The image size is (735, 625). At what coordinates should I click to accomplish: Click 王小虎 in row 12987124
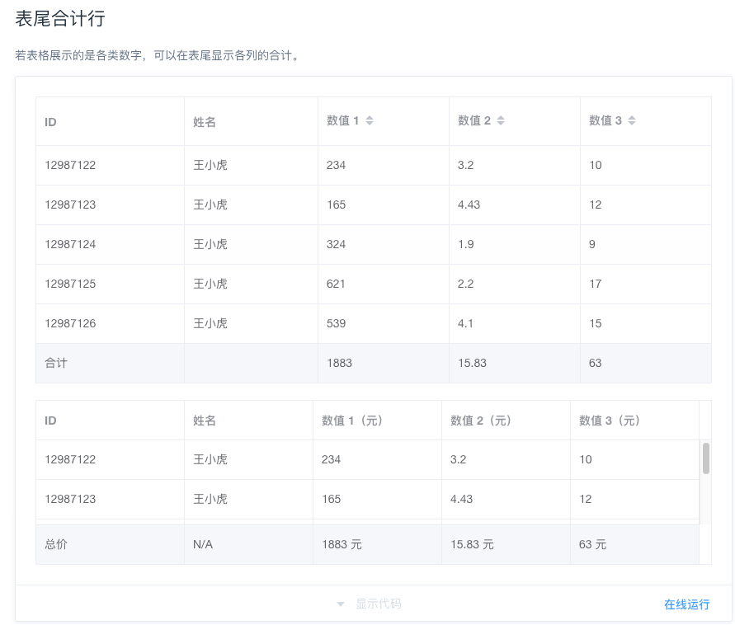(x=210, y=244)
